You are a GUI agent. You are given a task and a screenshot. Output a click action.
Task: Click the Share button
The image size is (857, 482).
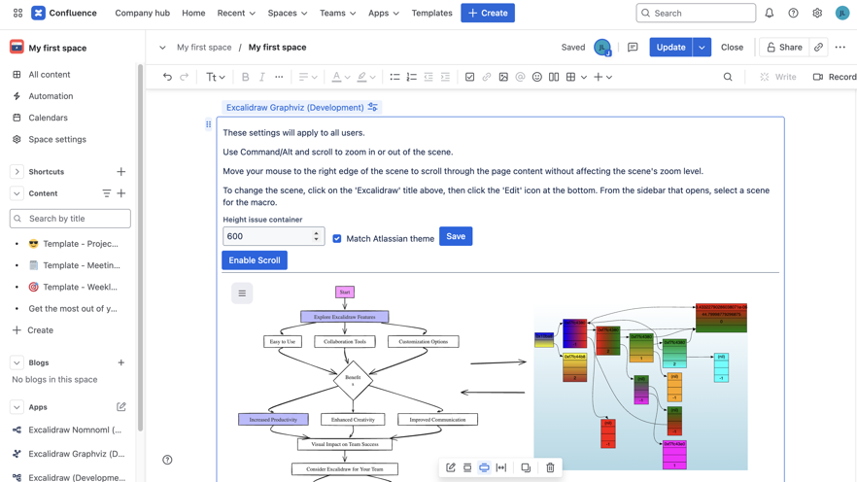784,48
